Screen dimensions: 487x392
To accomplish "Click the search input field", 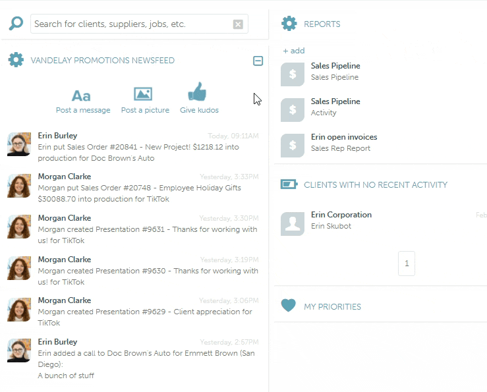I will point(130,24).
